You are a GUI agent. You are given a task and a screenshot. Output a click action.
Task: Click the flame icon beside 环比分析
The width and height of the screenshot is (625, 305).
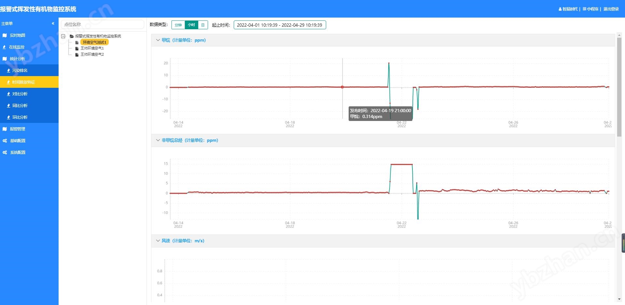[x=9, y=117]
